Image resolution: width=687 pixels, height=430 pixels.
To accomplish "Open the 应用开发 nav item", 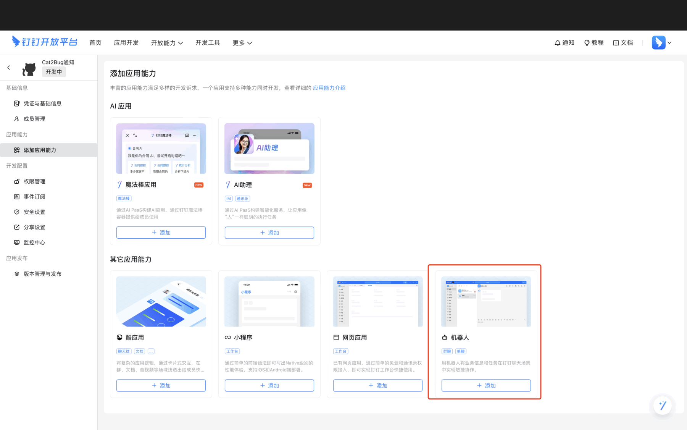I will point(126,43).
